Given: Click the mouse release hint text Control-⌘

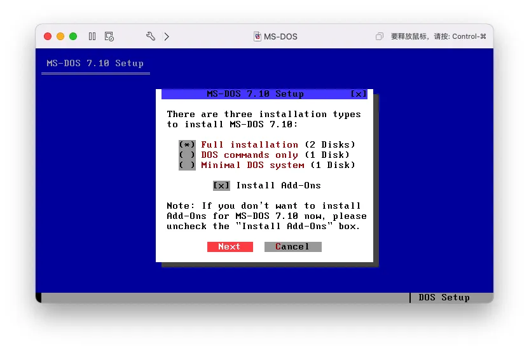Looking at the screenshot, I should click(439, 36).
